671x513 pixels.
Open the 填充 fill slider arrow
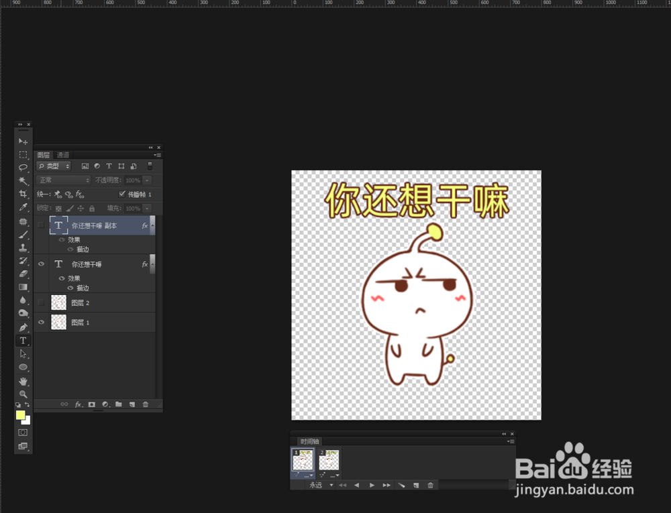click(147, 208)
